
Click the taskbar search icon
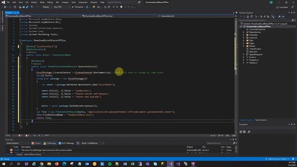point(11,164)
